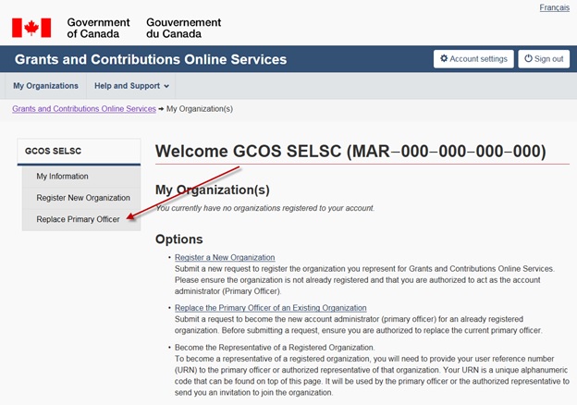Switch language using the Français link
This screenshot has height=405, width=577.
pos(554,7)
